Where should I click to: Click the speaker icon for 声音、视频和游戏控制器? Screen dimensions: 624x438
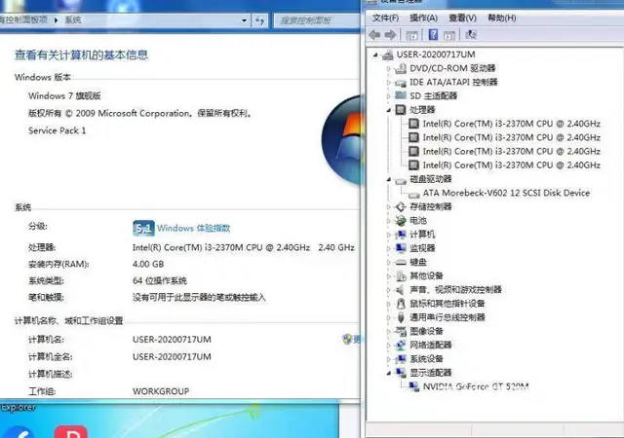tap(401, 290)
